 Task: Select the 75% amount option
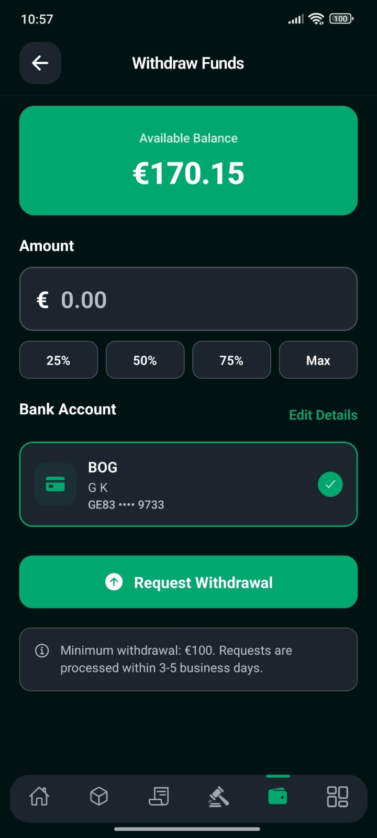(231, 360)
